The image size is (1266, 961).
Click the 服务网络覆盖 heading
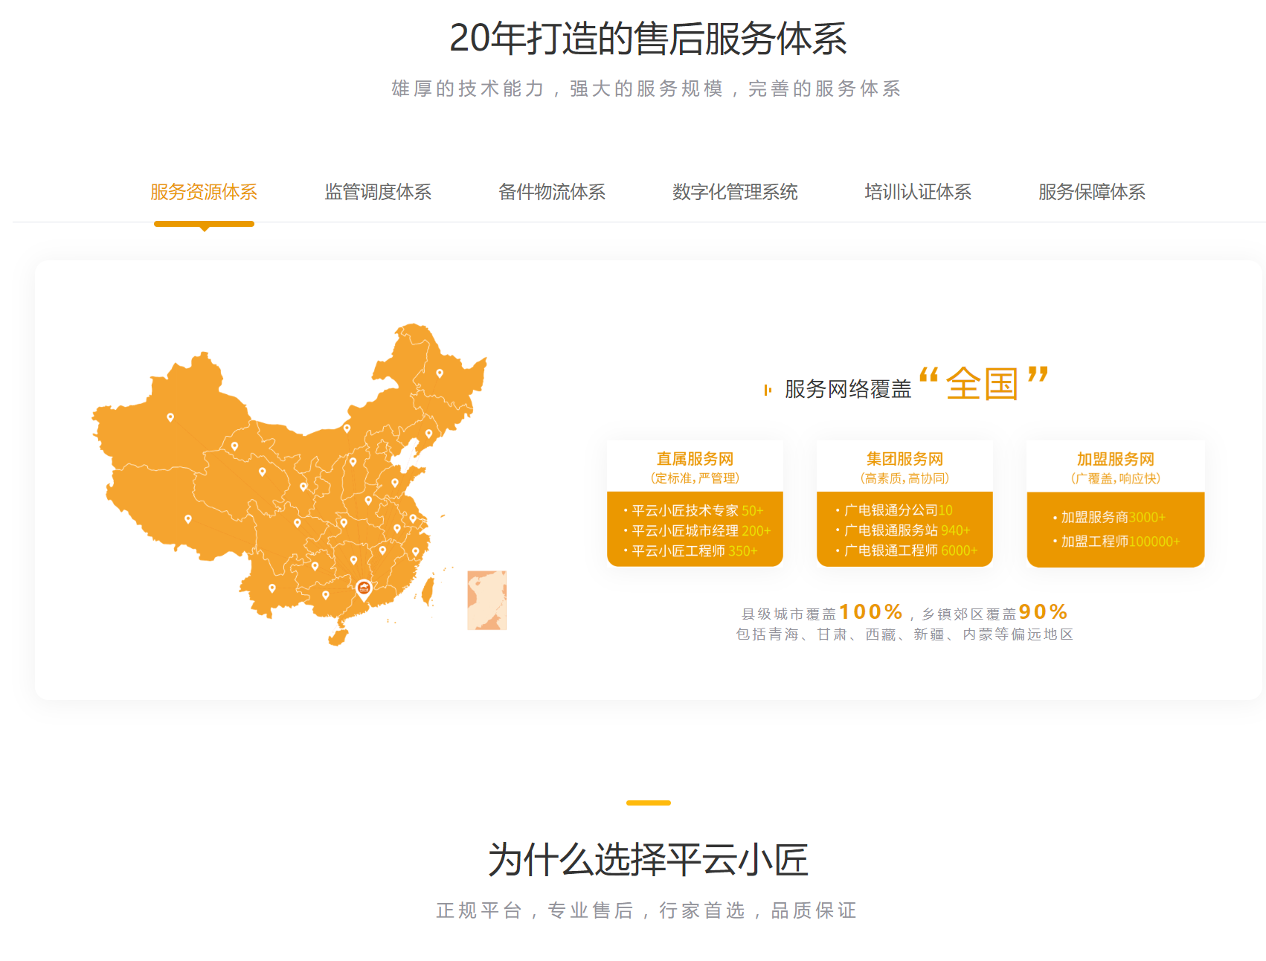point(848,389)
